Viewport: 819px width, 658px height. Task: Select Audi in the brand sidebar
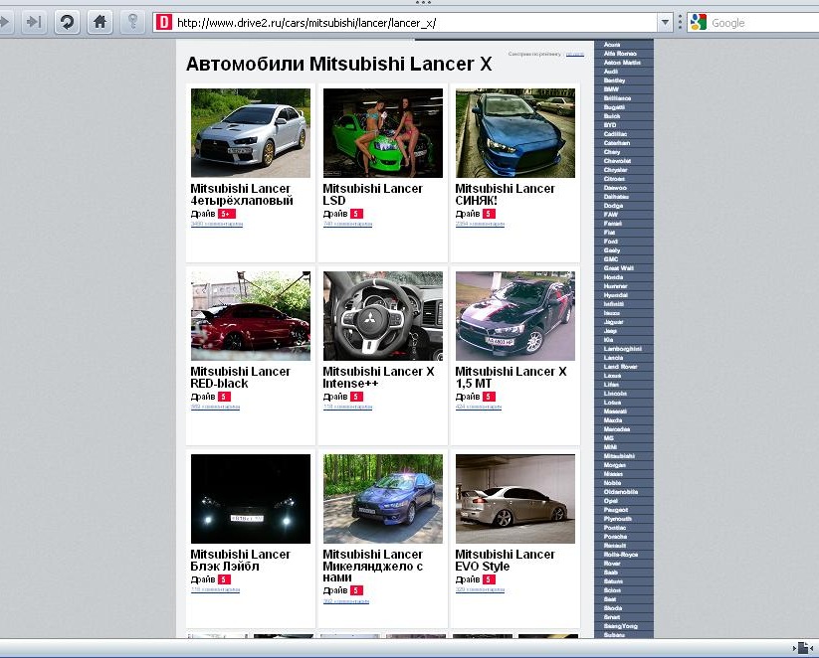pyautogui.click(x=611, y=72)
